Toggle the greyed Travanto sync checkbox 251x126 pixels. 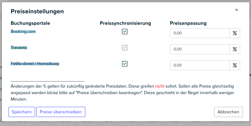coord(125,48)
